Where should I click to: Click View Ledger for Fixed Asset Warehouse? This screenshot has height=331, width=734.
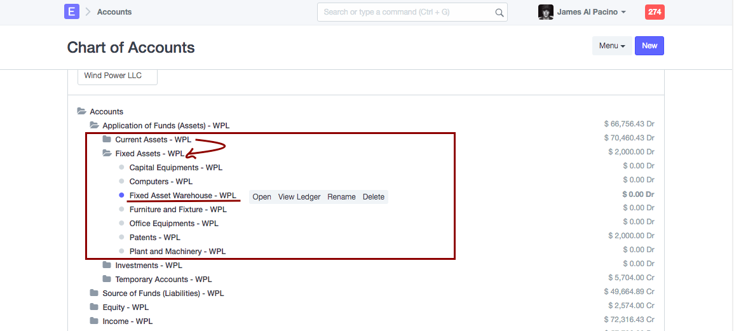[x=299, y=197]
